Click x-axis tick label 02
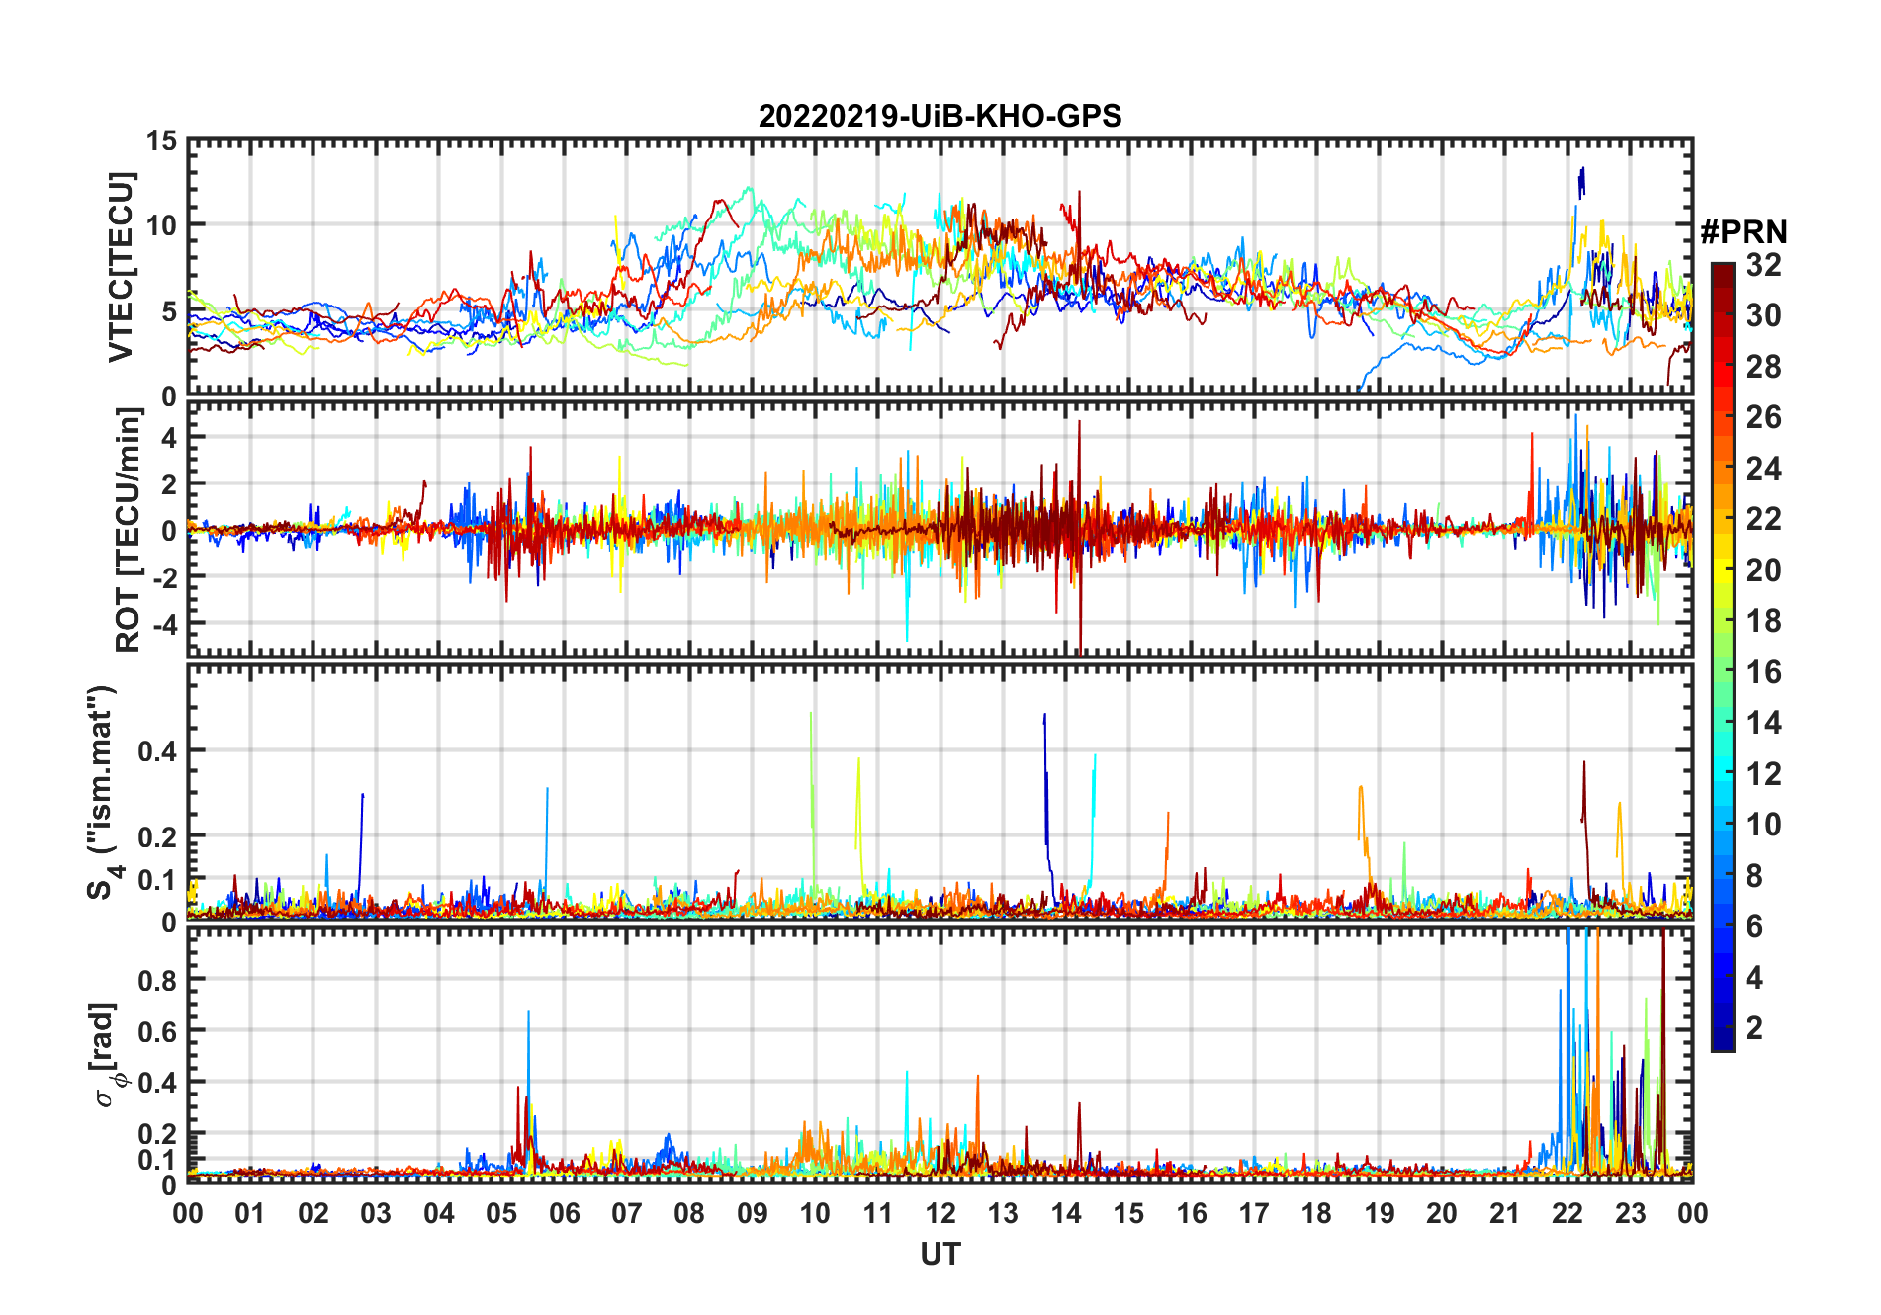This screenshot has width=1881, height=1315. click(x=313, y=1213)
